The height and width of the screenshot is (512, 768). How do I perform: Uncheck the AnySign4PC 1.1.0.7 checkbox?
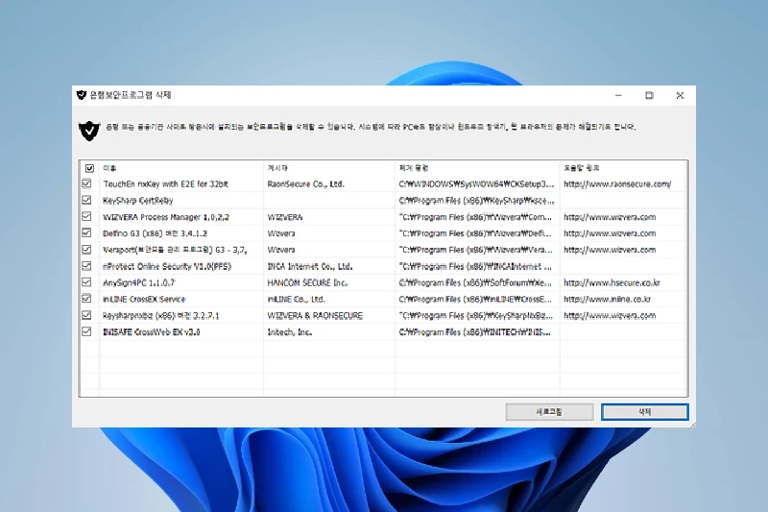[x=87, y=282]
